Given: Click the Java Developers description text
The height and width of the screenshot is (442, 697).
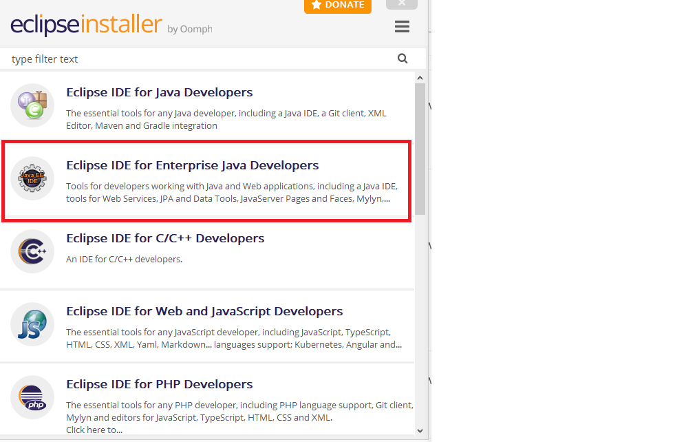Looking at the screenshot, I should tap(226, 120).
